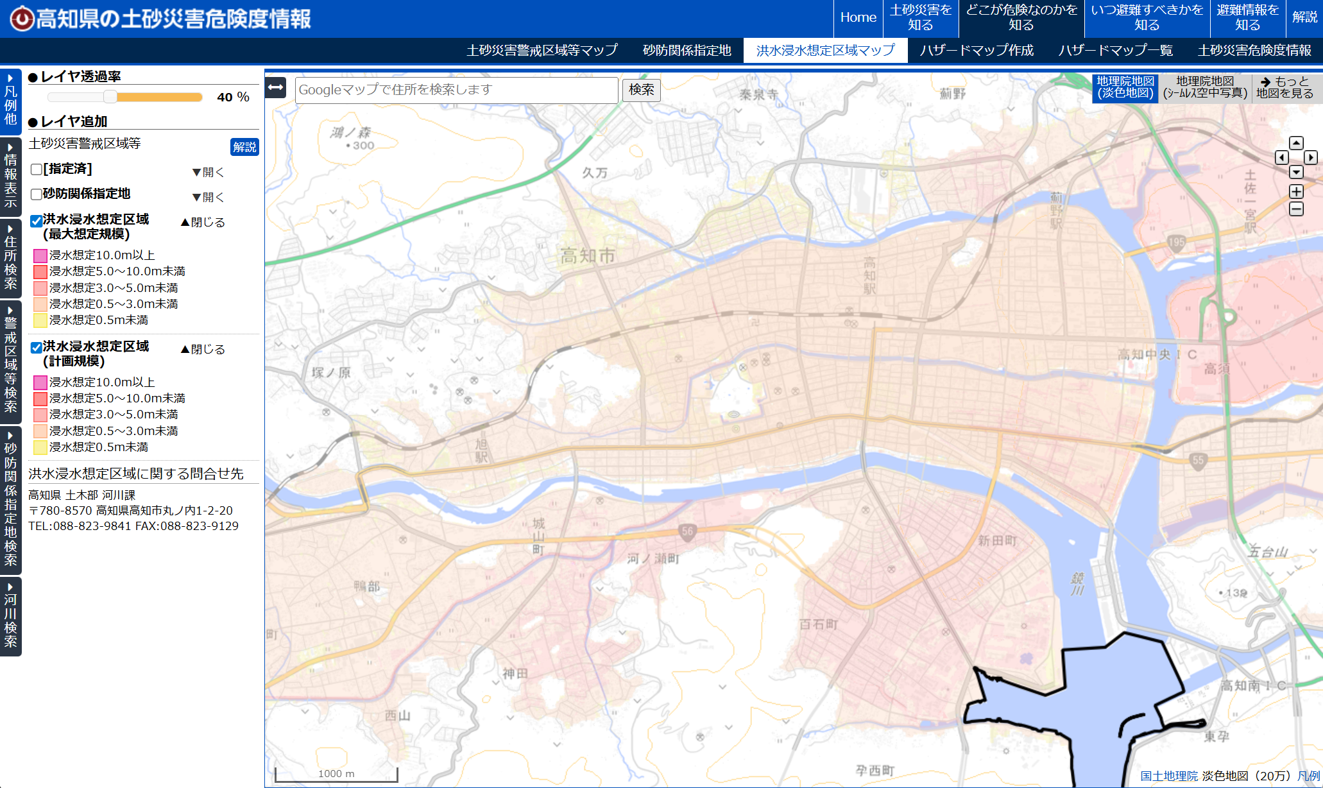1323x788 pixels.
Task: Click the sidebar collapse double-arrow icon
Action: (276, 87)
